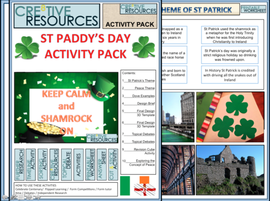Viewport: 270px width, 201px height.
Task: Go to previous slide using back arrow
Action: 4,197
